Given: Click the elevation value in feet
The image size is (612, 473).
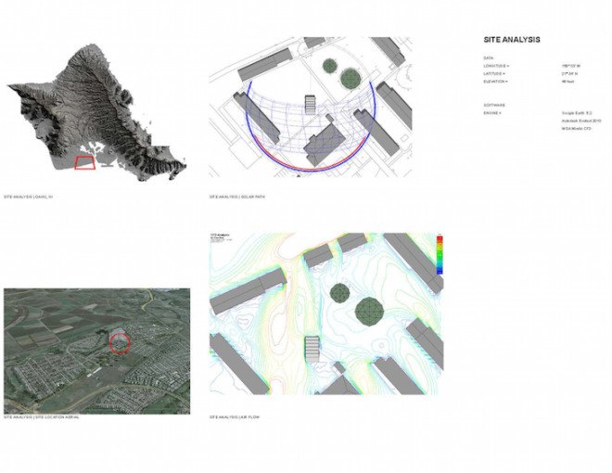Looking at the screenshot, I should point(567,82).
